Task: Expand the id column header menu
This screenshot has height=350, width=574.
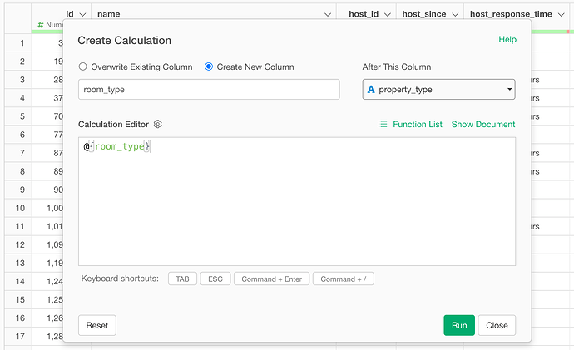Action: 82,14
